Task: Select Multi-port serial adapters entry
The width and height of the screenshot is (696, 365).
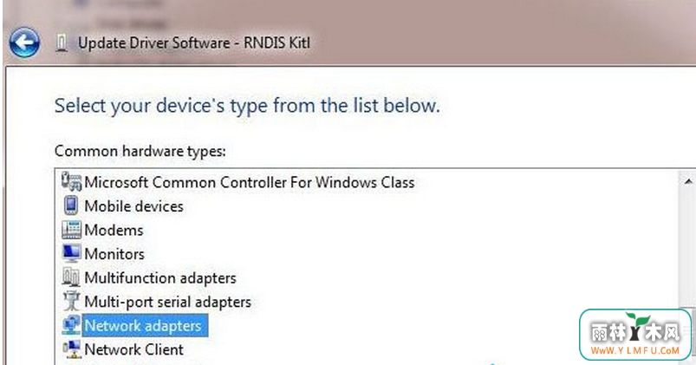Action: tap(168, 302)
